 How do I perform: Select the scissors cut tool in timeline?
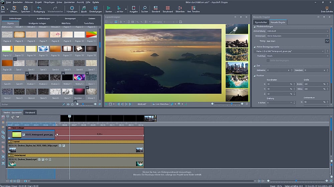pos(13,117)
